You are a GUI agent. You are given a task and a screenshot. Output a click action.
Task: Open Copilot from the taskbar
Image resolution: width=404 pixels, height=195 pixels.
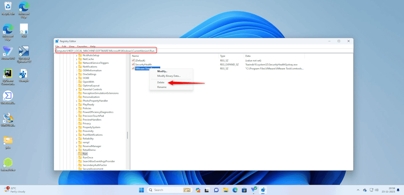[x=198, y=190]
